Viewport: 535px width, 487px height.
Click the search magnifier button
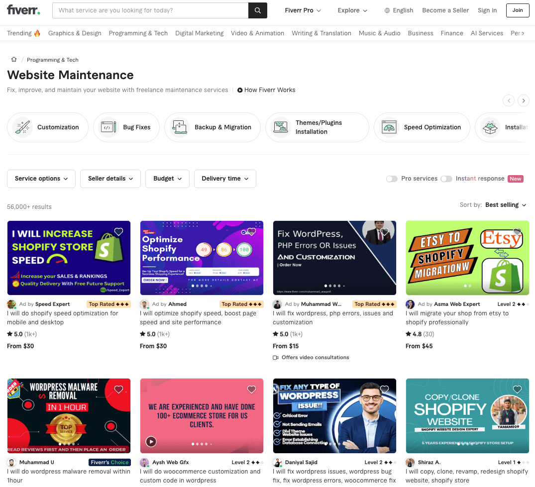tap(258, 10)
